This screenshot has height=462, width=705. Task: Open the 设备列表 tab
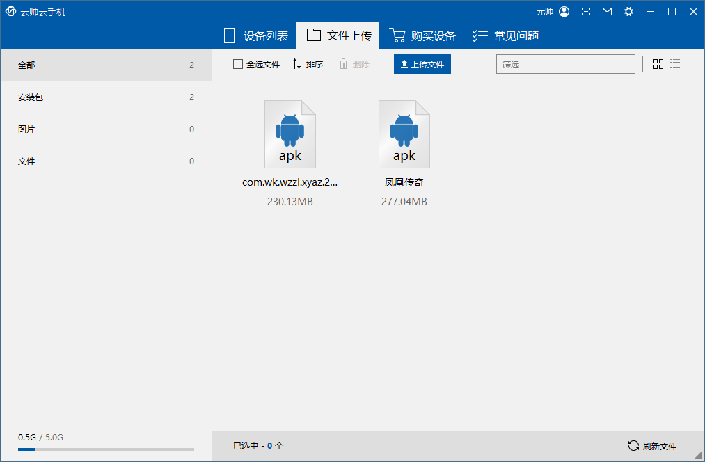click(256, 35)
